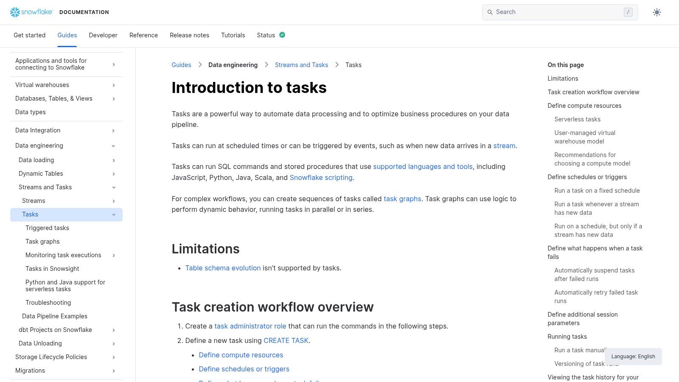Switch to the Developer tab
The width and height of the screenshot is (679, 382).
(x=103, y=35)
